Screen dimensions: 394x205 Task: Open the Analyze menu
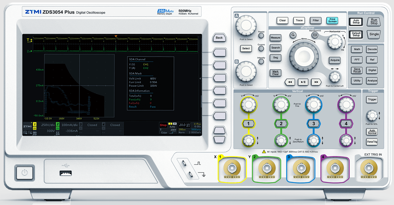(x=372, y=81)
